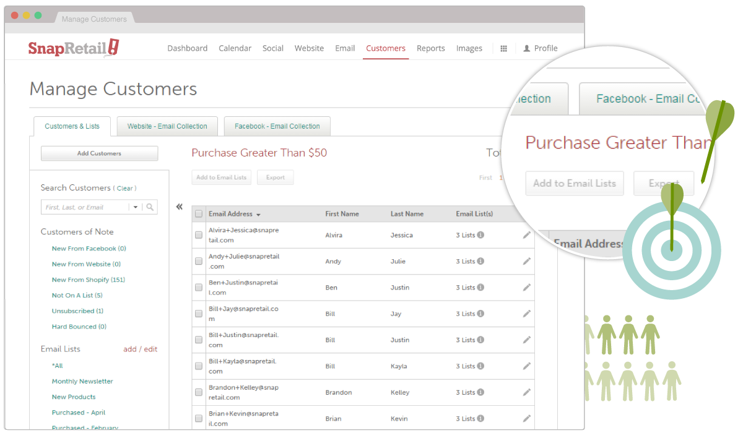Viewport: 743px width, 433px height.
Task: Open the Images section
Action: tap(469, 48)
